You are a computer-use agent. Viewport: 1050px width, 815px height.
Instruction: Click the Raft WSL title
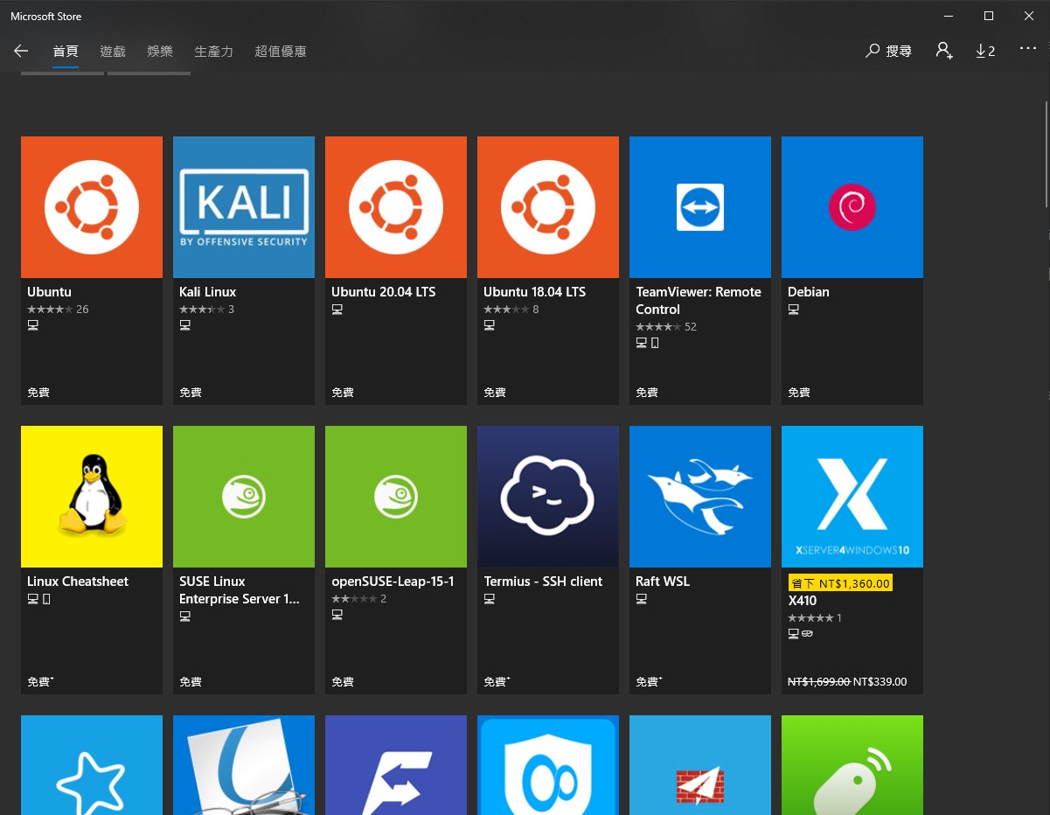[663, 582]
